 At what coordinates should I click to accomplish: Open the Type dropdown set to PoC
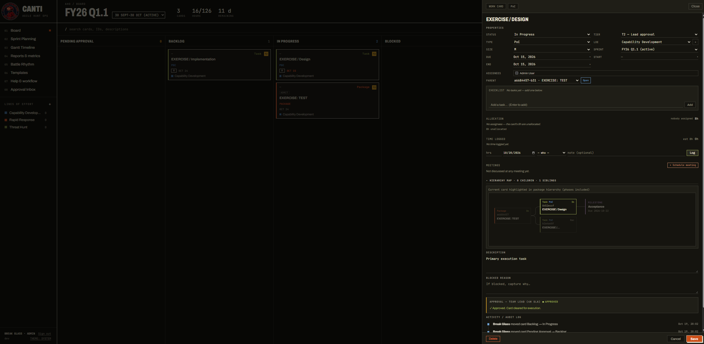[x=552, y=42]
